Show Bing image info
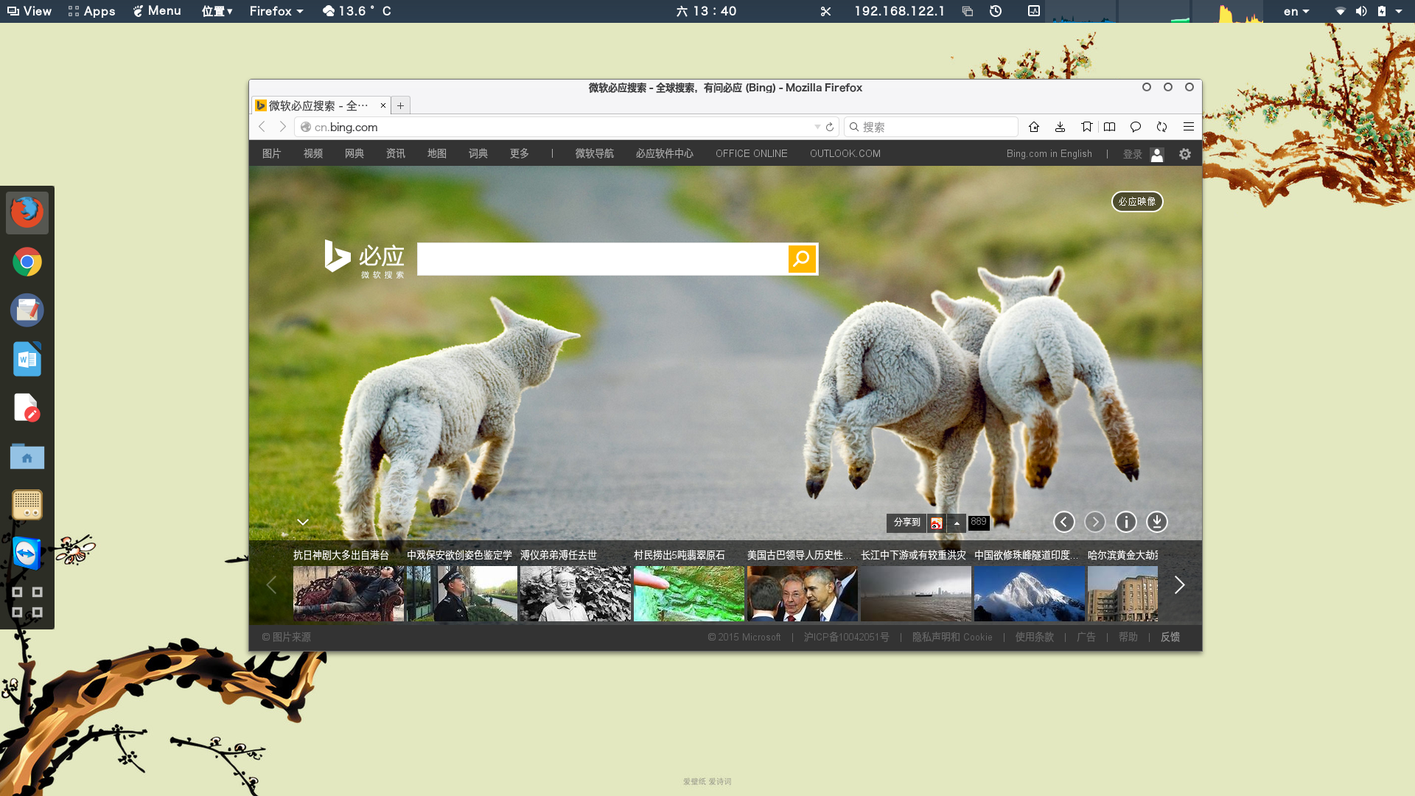The width and height of the screenshot is (1415, 796). 1125,522
